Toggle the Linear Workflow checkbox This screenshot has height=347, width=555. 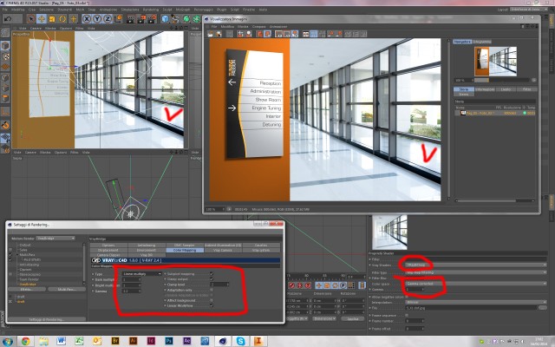coord(212,305)
